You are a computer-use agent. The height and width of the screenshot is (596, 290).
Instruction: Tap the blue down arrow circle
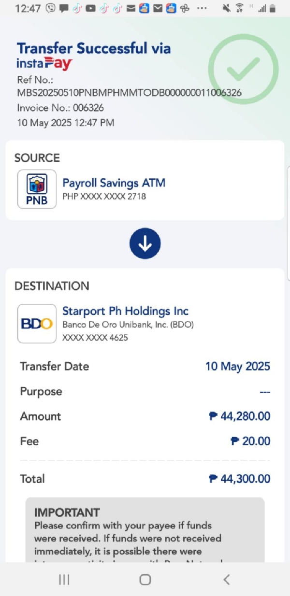point(145,243)
